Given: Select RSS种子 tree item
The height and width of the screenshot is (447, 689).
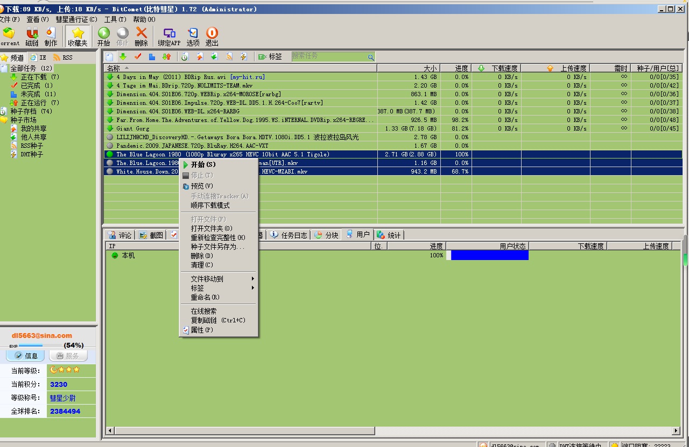Looking at the screenshot, I should (32, 146).
